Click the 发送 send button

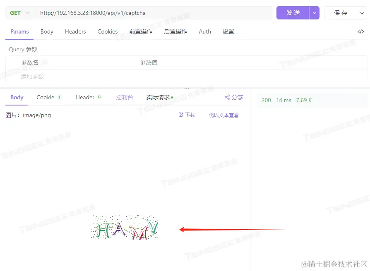point(293,13)
